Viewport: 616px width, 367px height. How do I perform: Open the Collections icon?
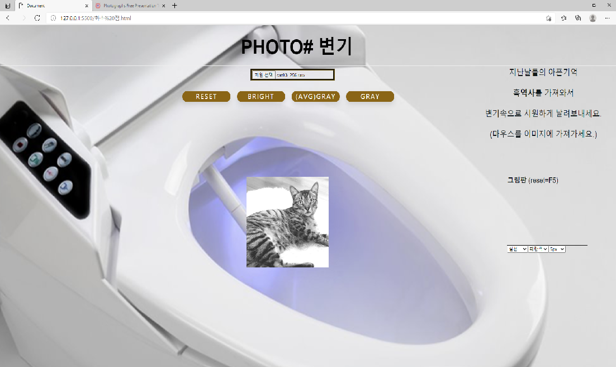click(579, 18)
